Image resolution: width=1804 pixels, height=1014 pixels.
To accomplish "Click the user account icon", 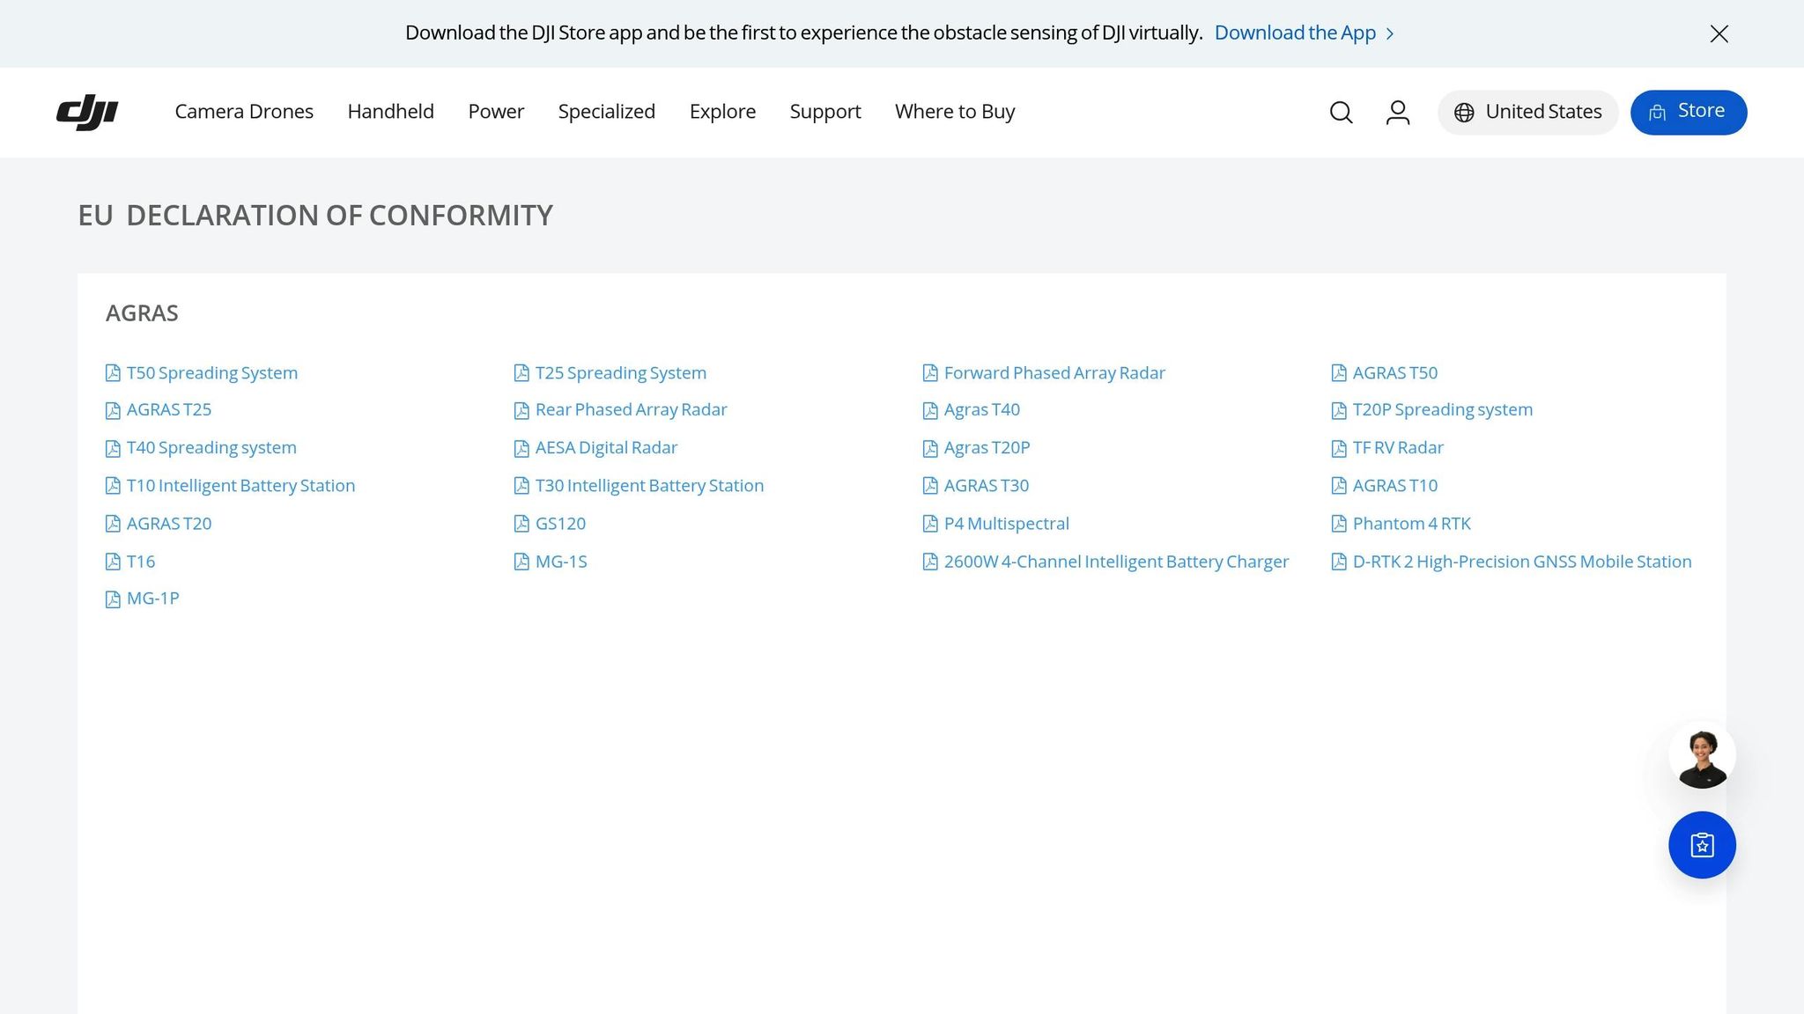I will click(x=1398, y=112).
